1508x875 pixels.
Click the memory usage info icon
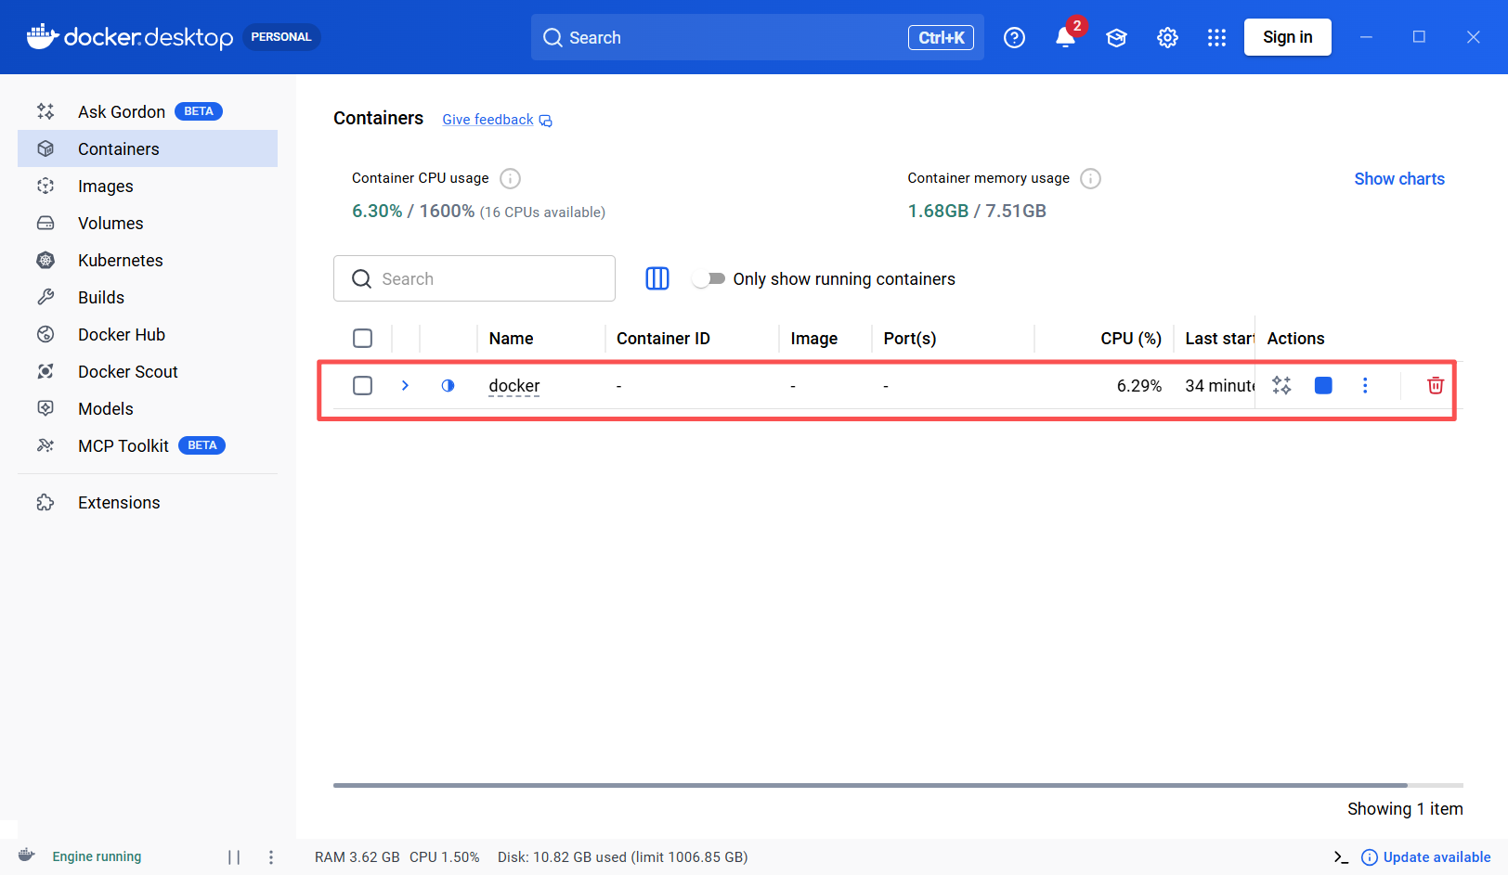click(x=1091, y=178)
